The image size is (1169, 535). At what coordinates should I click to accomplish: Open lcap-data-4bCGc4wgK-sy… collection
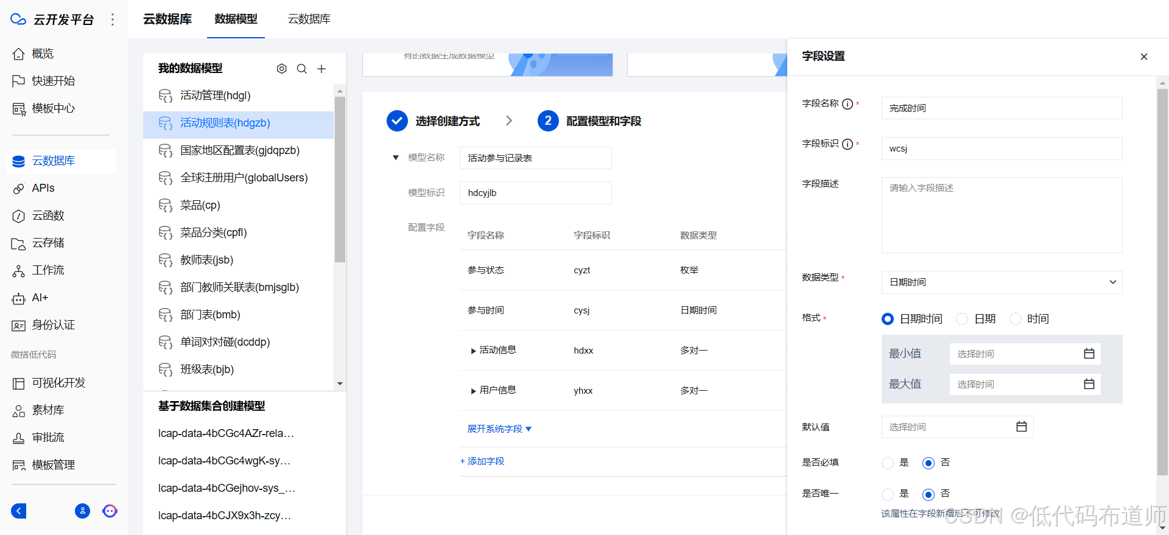tap(225, 461)
